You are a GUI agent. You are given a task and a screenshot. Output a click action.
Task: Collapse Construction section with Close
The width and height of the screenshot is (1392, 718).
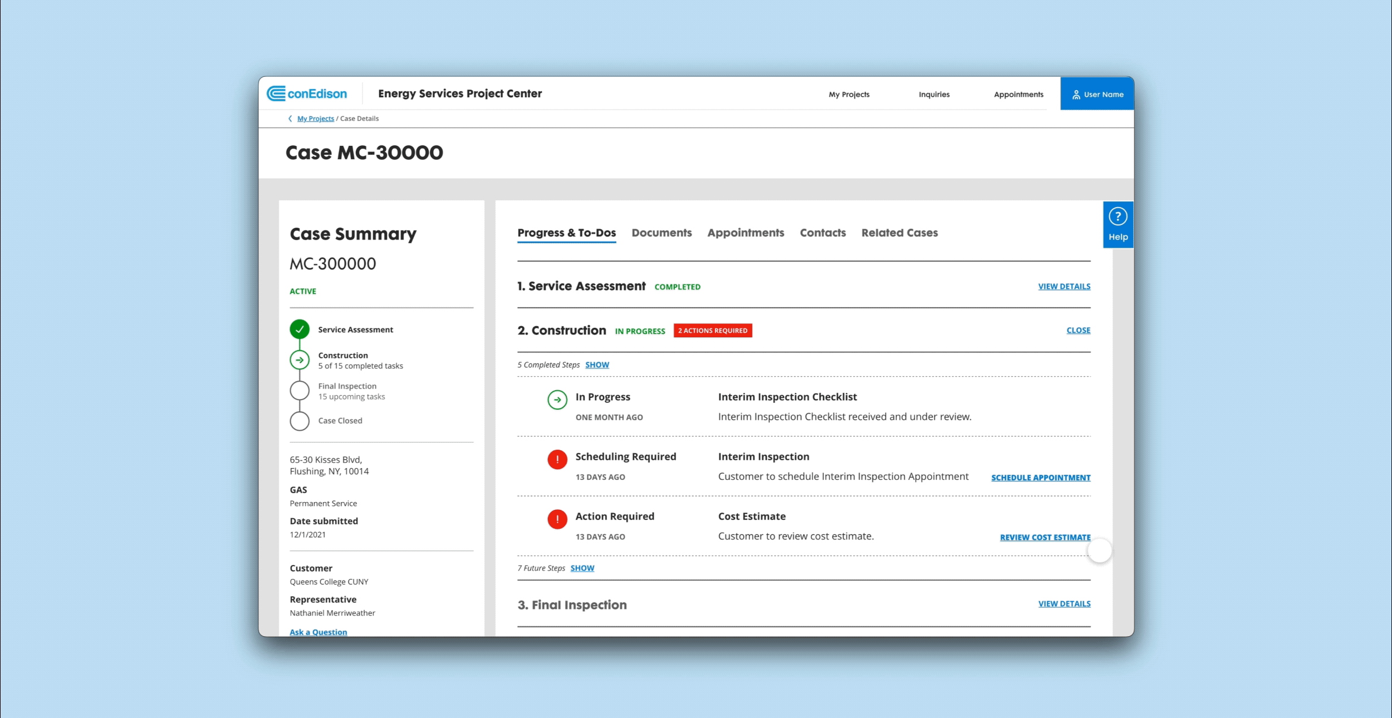coord(1078,331)
